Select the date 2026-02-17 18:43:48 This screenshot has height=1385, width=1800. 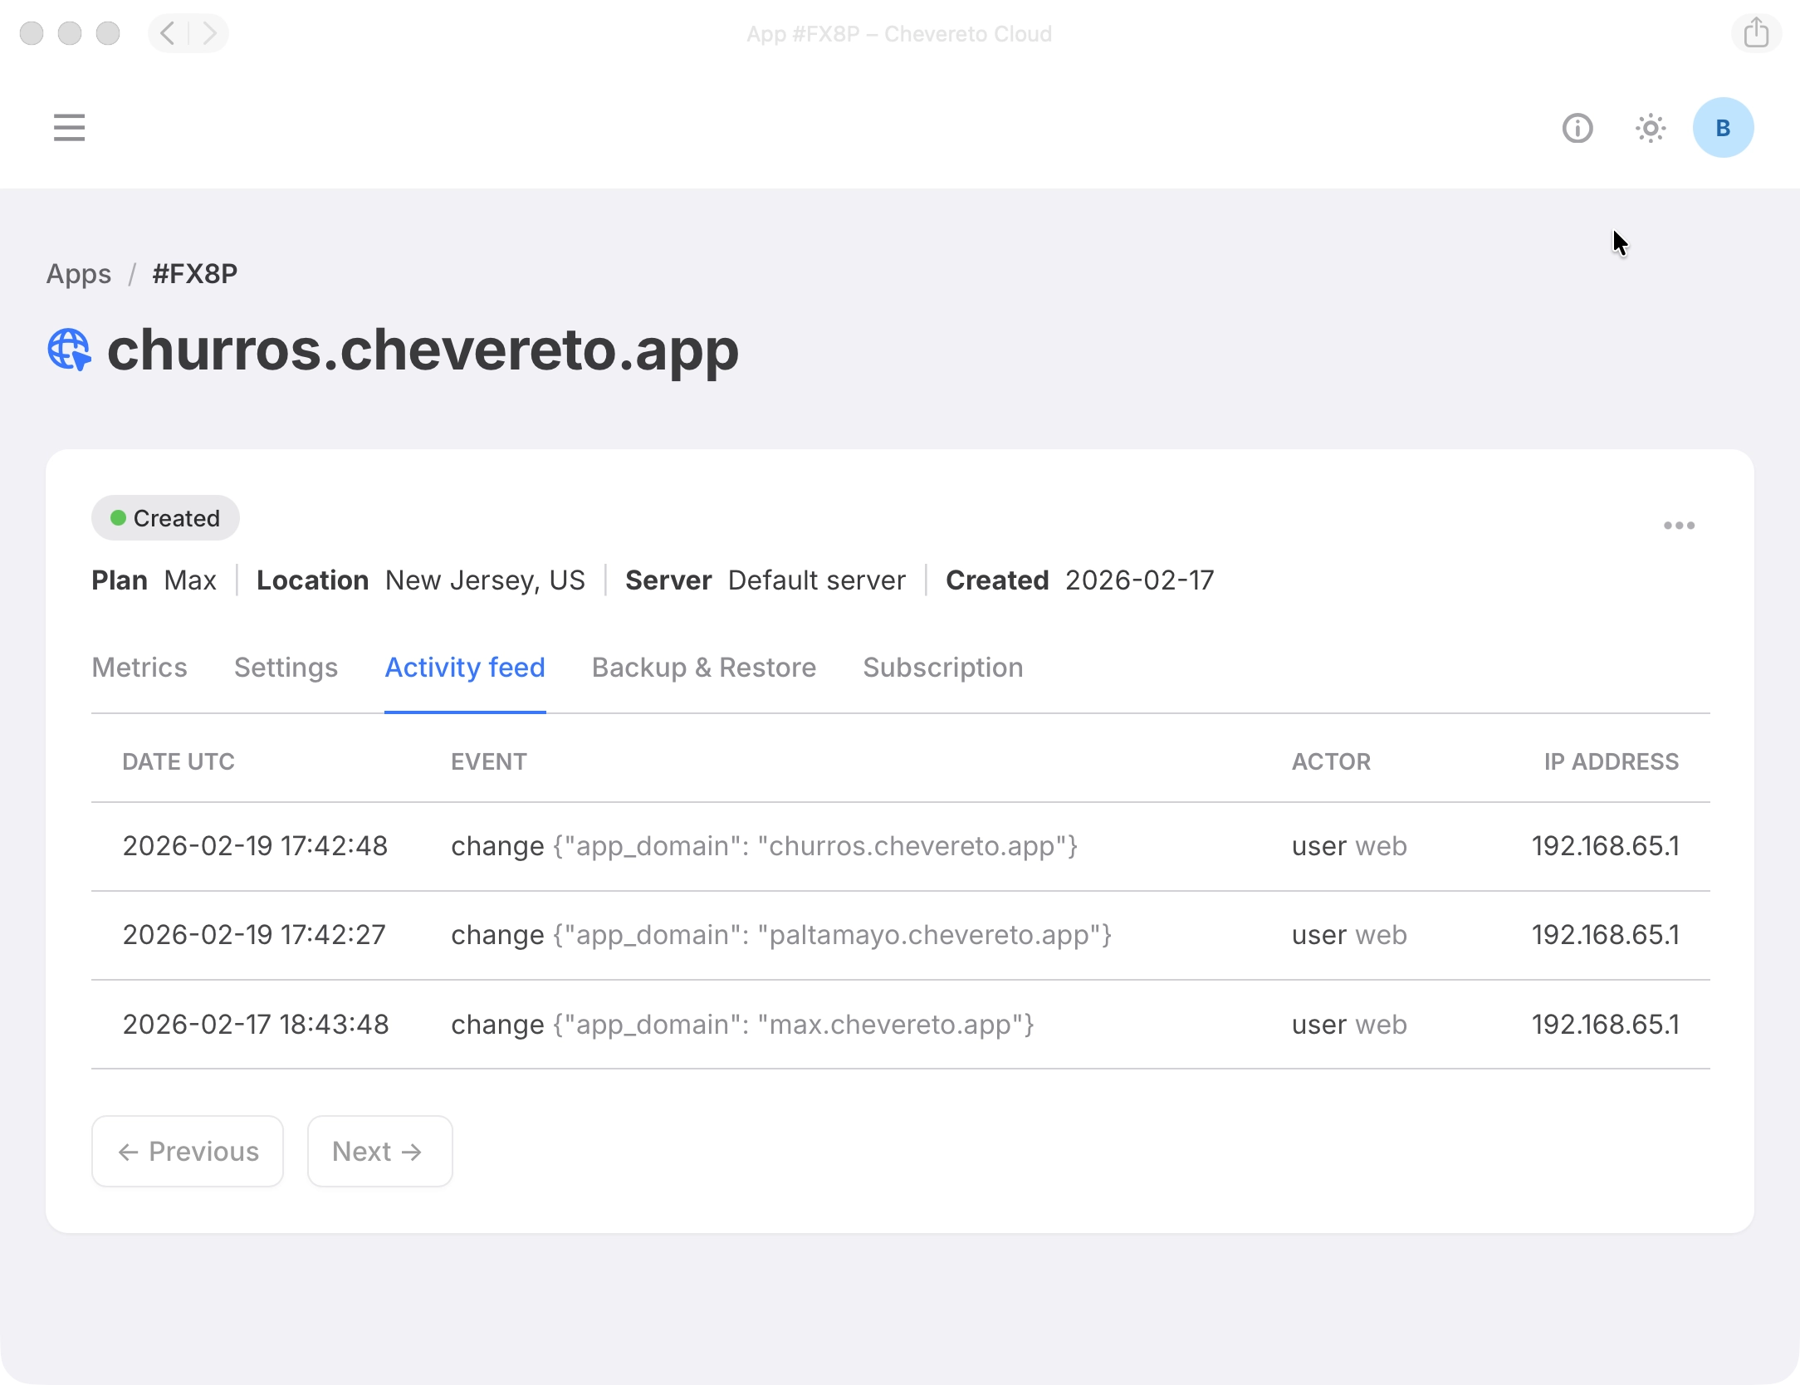(256, 1025)
